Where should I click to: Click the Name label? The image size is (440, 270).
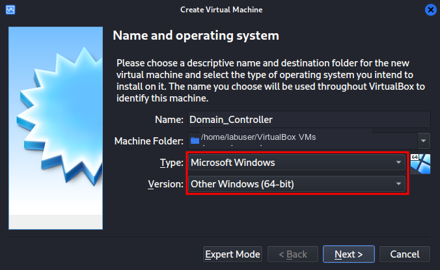169,120
